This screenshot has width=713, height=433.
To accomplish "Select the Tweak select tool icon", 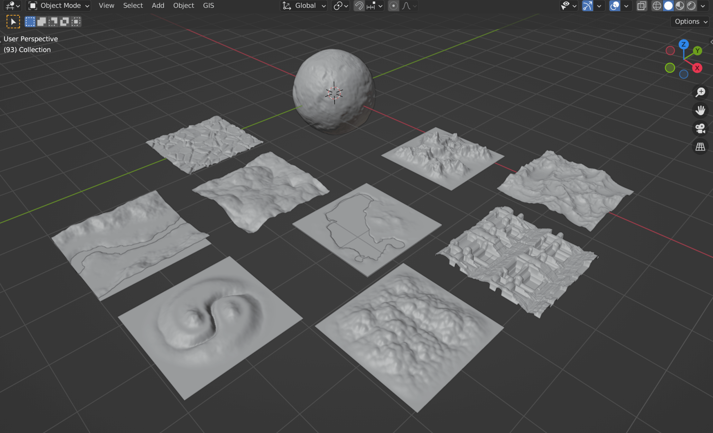I will click(13, 22).
